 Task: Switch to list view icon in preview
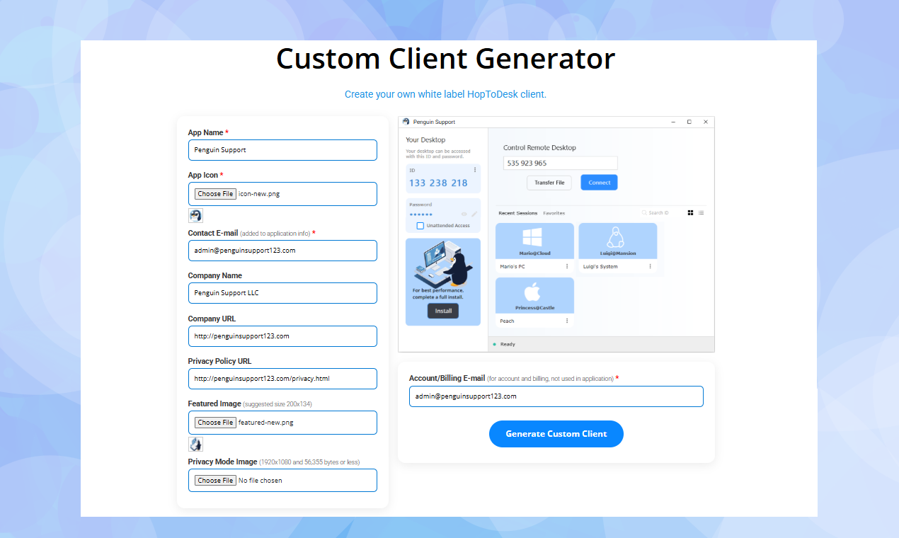pyautogui.click(x=701, y=212)
